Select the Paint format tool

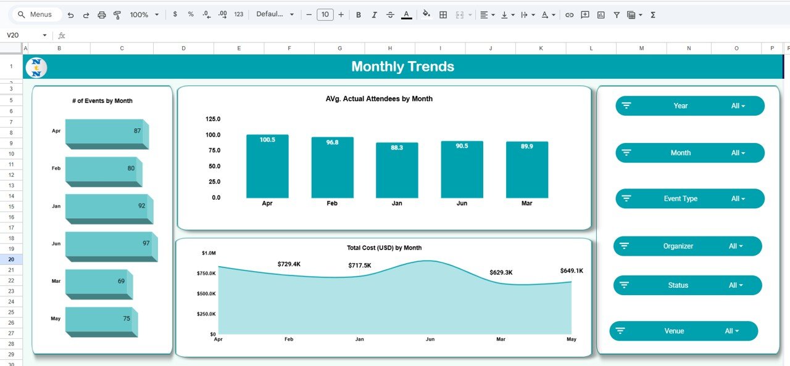(117, 15)
